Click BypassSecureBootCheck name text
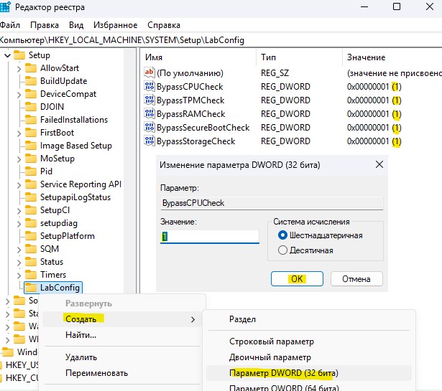 [x=203, y=128]
